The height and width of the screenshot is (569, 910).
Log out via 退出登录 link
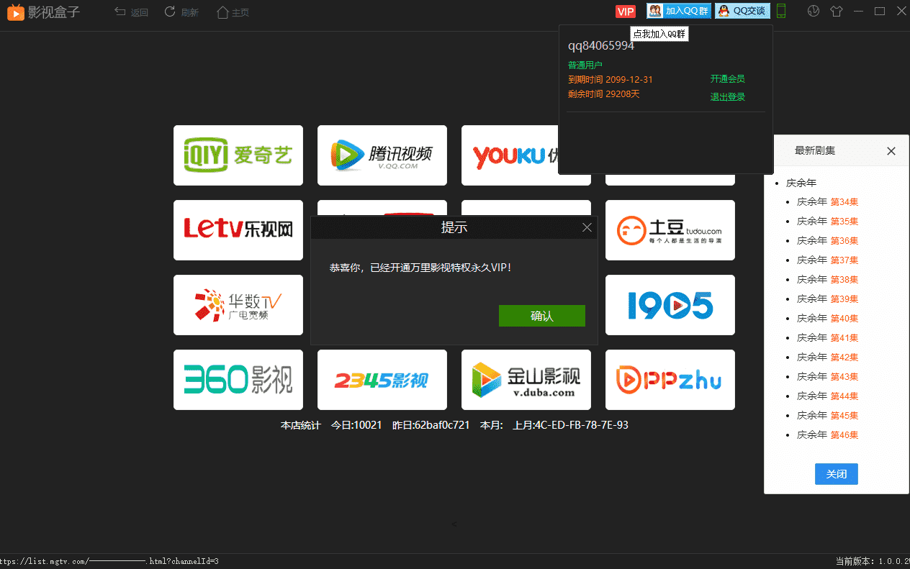[727, 96]
